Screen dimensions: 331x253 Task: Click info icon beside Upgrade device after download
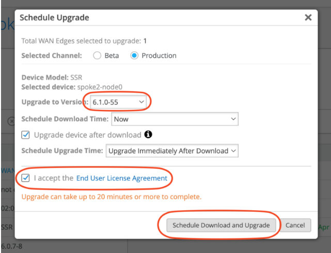click(x=148, y=134)
